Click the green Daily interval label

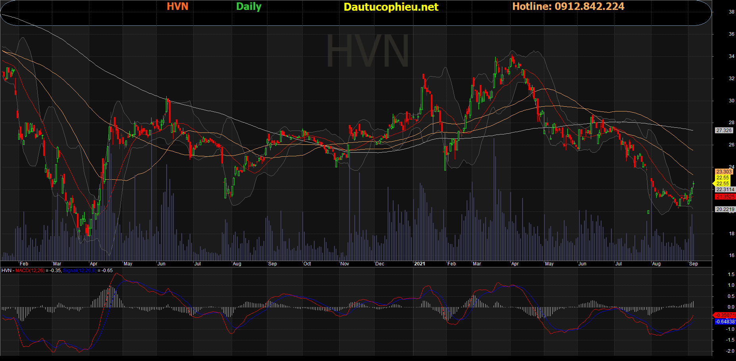coord(248,7)
